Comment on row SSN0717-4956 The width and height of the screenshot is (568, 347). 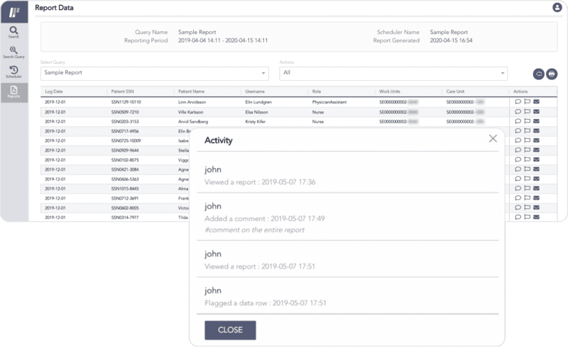coord(518,131)
